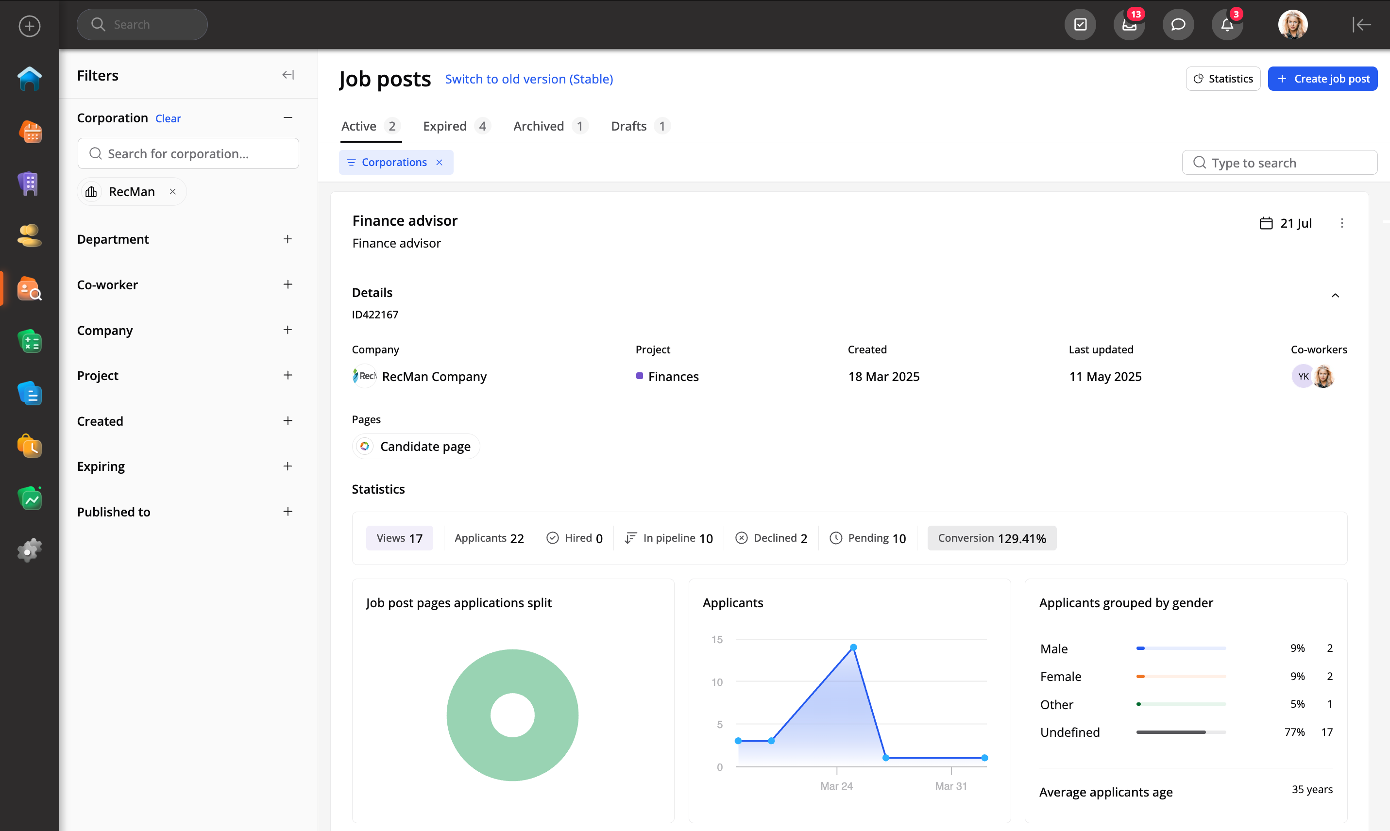
Task: Collapse the Details section chevron
Action: pos(1335,295)
